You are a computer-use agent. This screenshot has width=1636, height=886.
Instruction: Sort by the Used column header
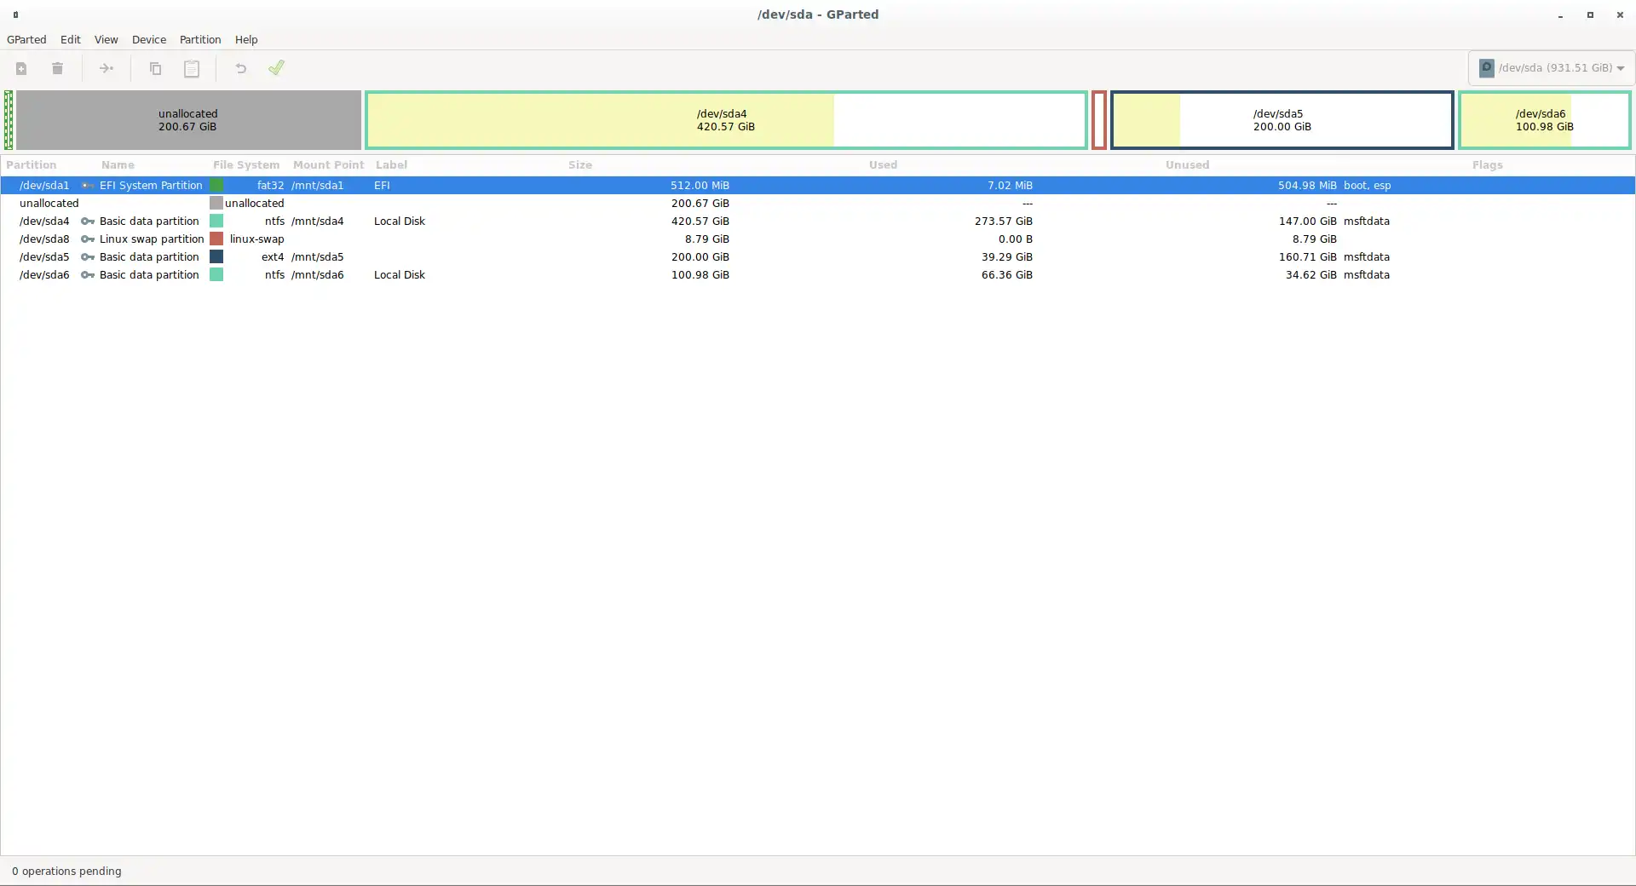883,165
